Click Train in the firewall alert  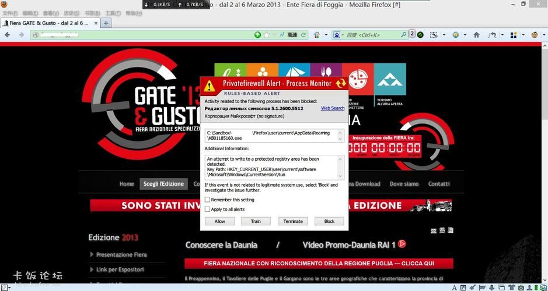256,221
